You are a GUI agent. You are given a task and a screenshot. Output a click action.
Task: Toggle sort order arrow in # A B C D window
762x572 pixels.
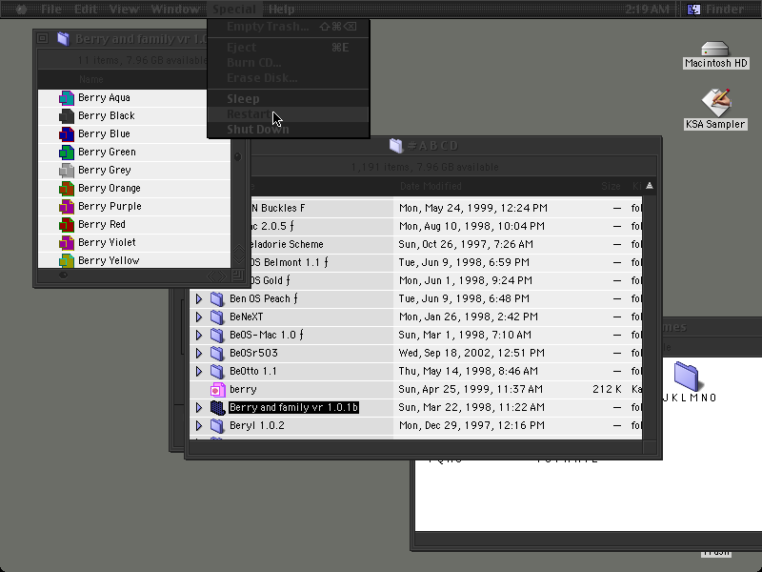(650, 186)
